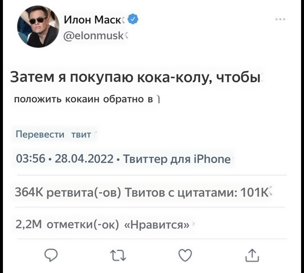Click the tweet text Затем я покупаю кока-колу
Screen dimensions: 304x273
click(135, 78)
